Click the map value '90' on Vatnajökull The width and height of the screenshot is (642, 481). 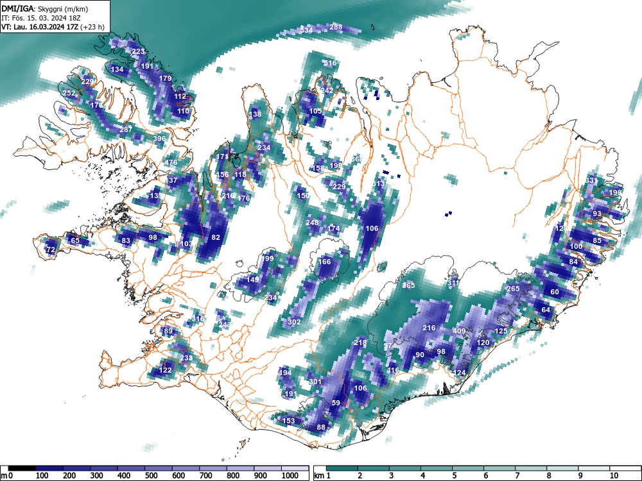click(x=420, y=355)
